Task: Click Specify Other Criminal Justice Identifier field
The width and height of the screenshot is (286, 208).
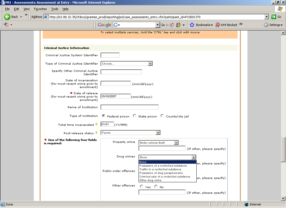Action: click(121, 72)
